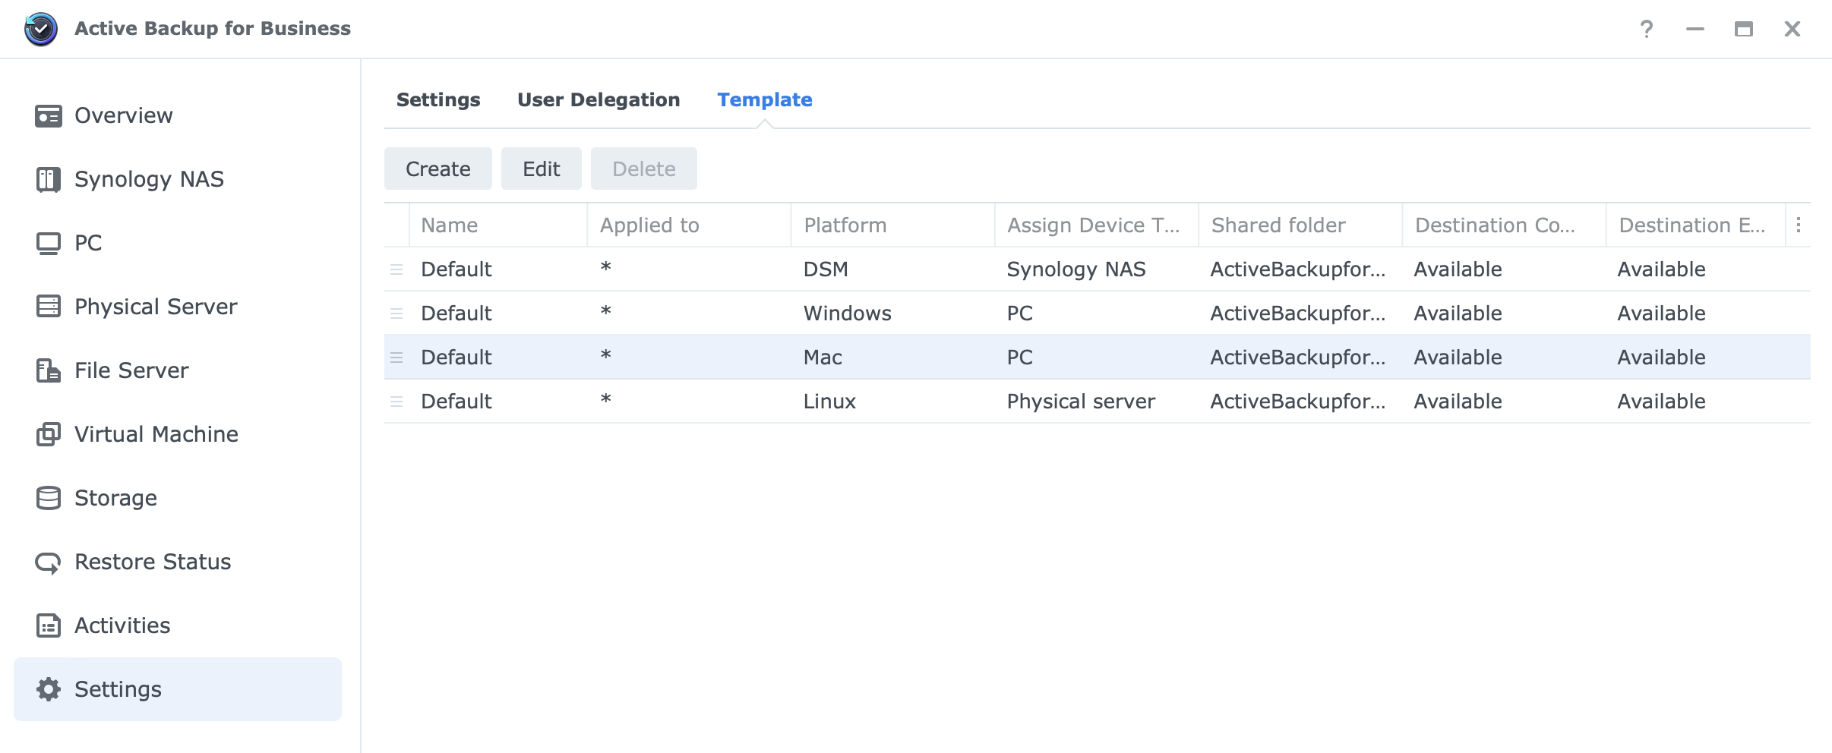Click the DSM platform cell
This screenshot has height=753, width=1832.
826,269
